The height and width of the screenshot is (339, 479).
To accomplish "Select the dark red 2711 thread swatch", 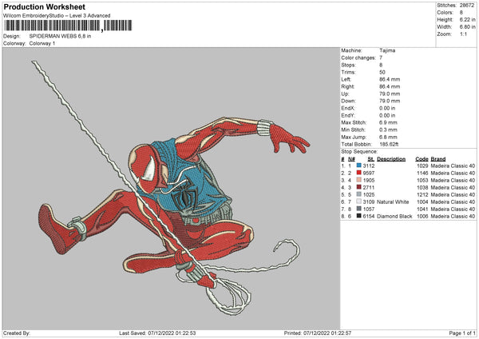I will coord(359,186).
